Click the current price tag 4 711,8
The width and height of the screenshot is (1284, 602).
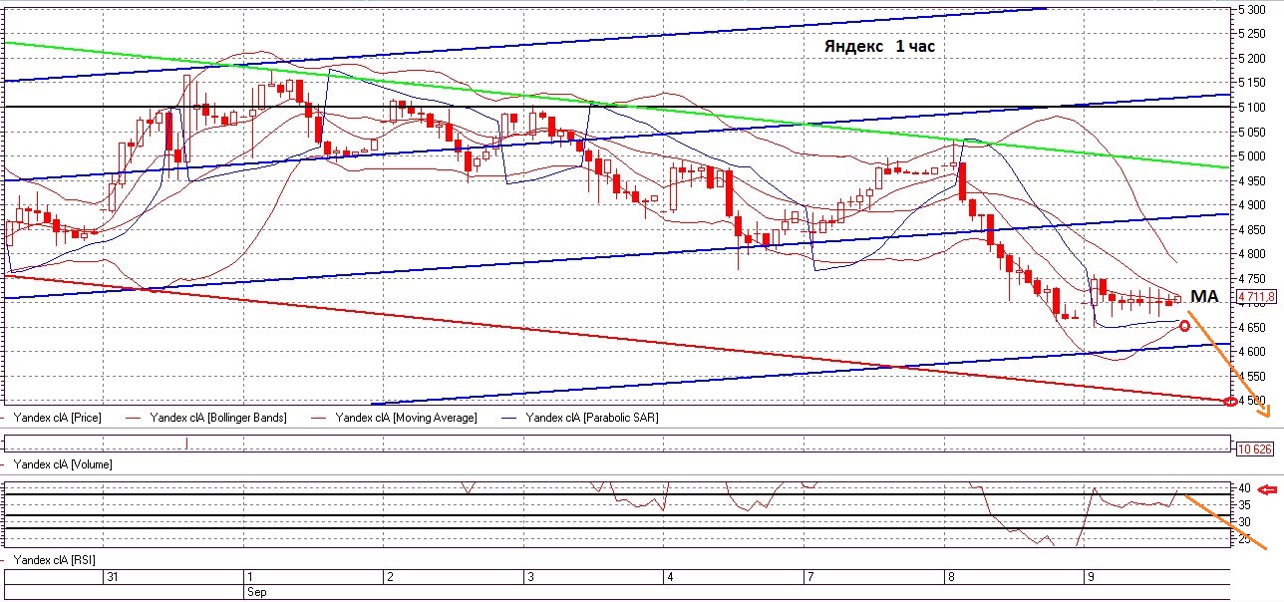click(x=1256, y=297)
